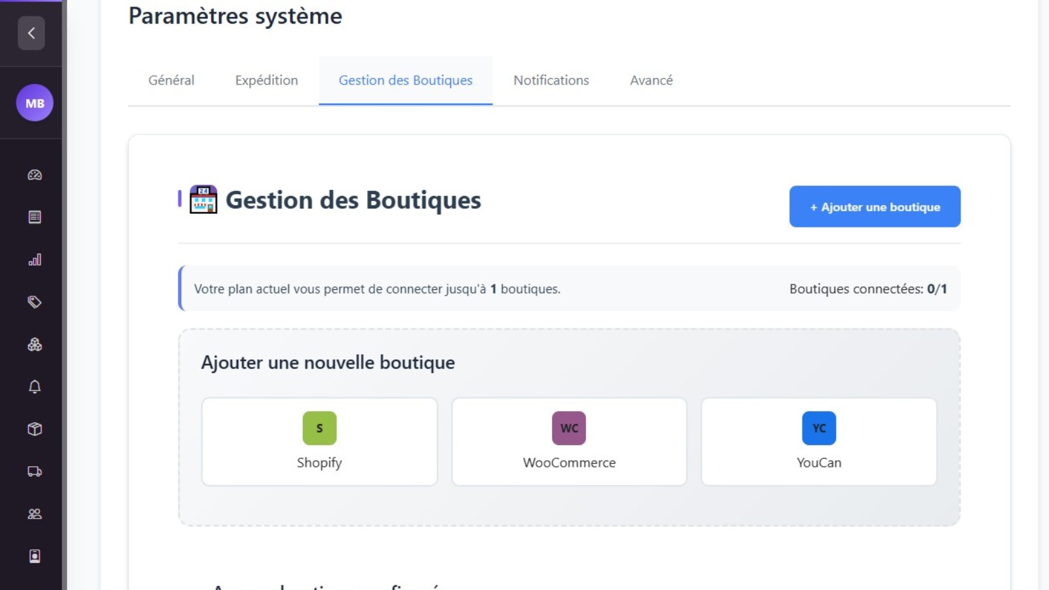Select the YouCan platform card
Screen dimensions: 1049x590
coord(818,441)
